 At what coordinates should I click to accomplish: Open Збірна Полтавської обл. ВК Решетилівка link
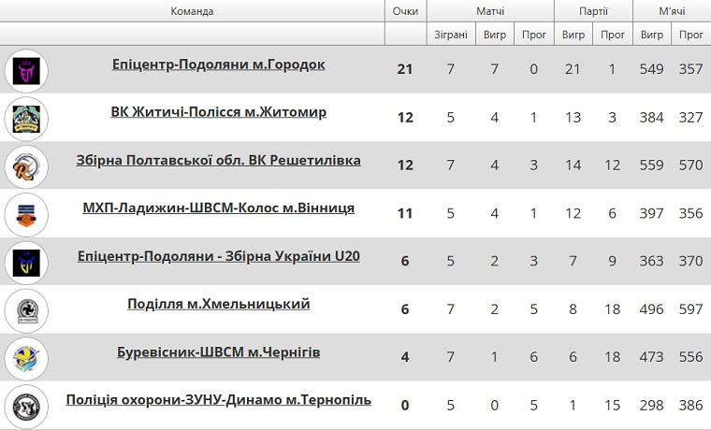[x=219, y=160]
